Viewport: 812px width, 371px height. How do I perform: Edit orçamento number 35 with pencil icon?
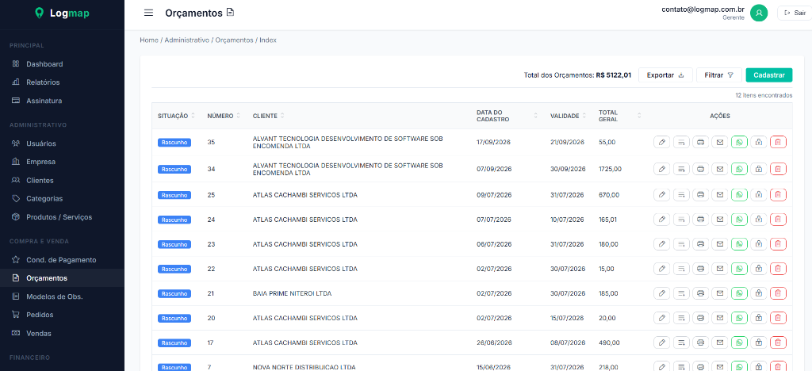coord(662,142)
